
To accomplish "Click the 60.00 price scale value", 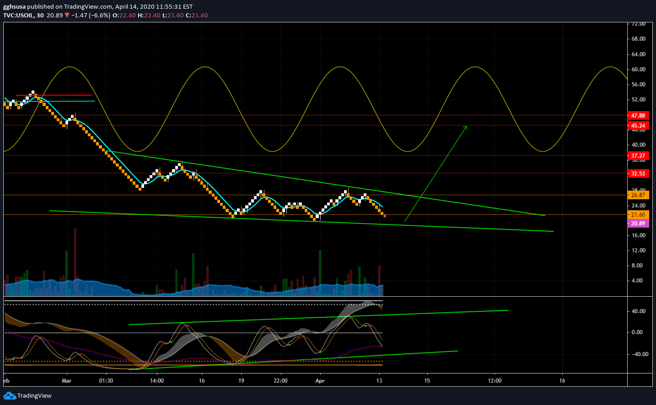I will 639,69.
